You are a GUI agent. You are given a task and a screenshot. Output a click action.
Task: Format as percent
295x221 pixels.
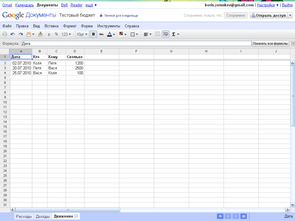(56, 34)
